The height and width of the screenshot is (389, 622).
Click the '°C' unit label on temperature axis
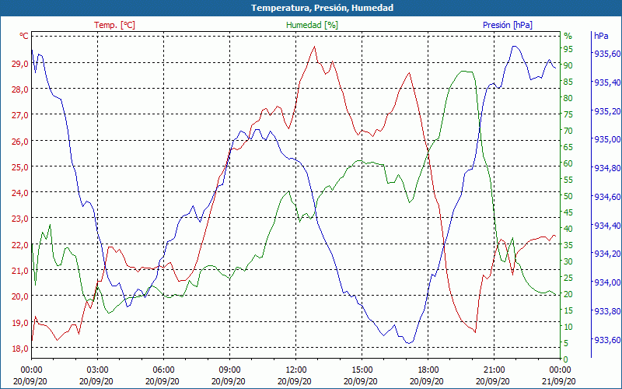point(24,36)
